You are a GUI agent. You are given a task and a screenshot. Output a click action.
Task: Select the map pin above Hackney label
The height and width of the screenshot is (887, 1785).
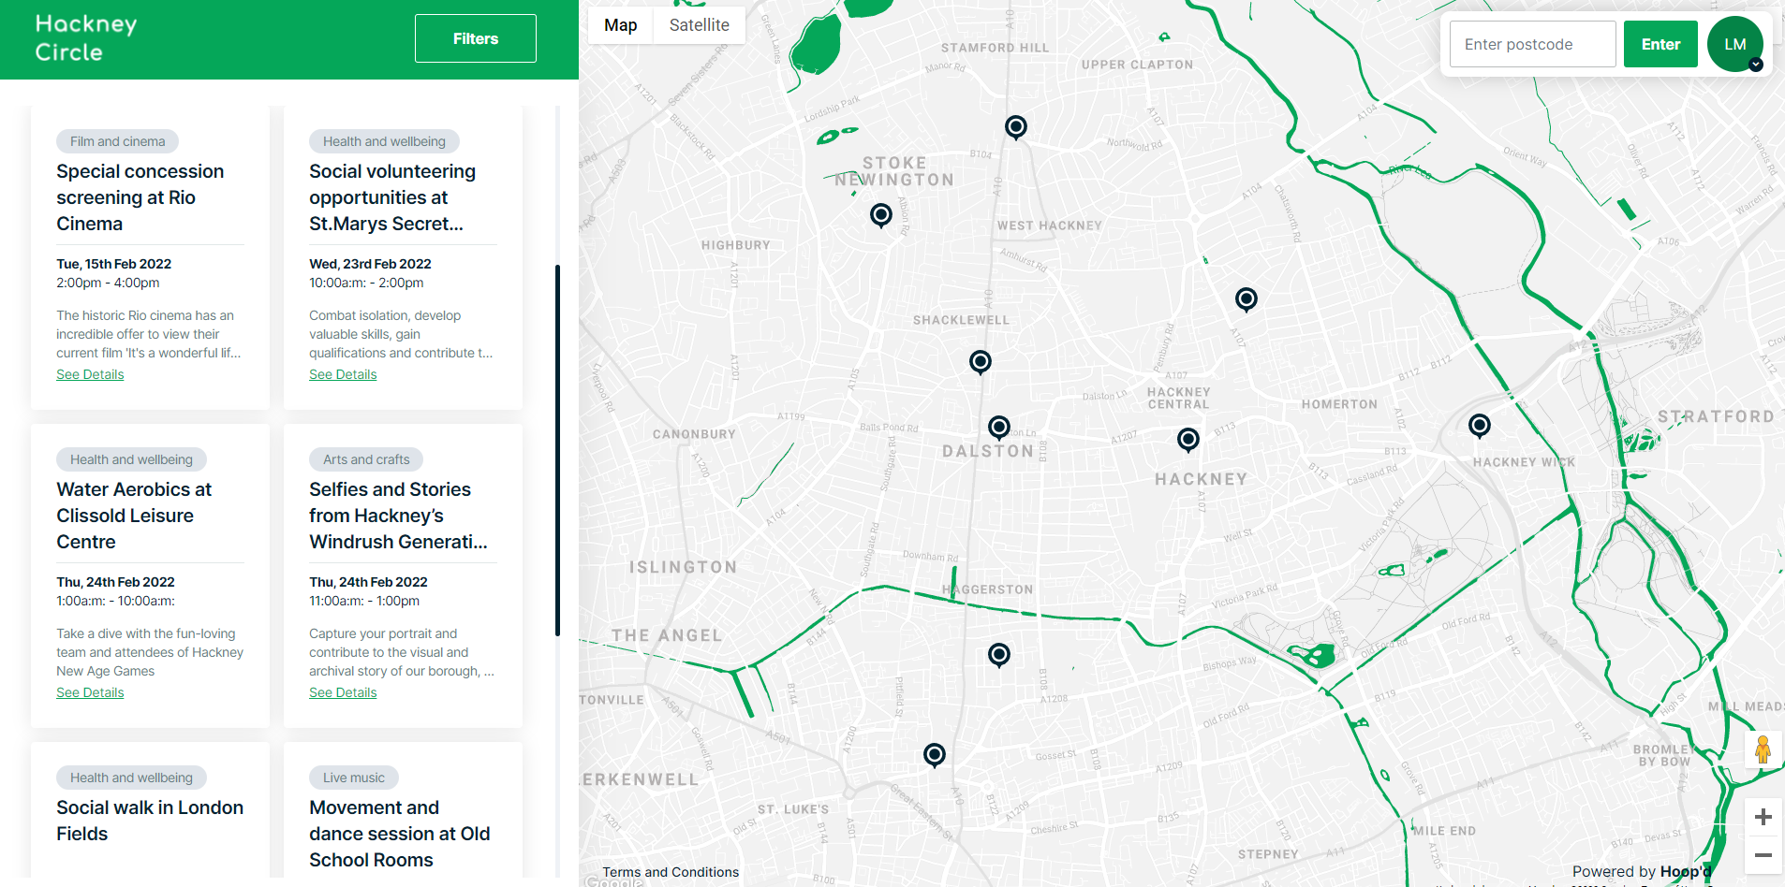pyautogui.click(x=1188, y=440)
